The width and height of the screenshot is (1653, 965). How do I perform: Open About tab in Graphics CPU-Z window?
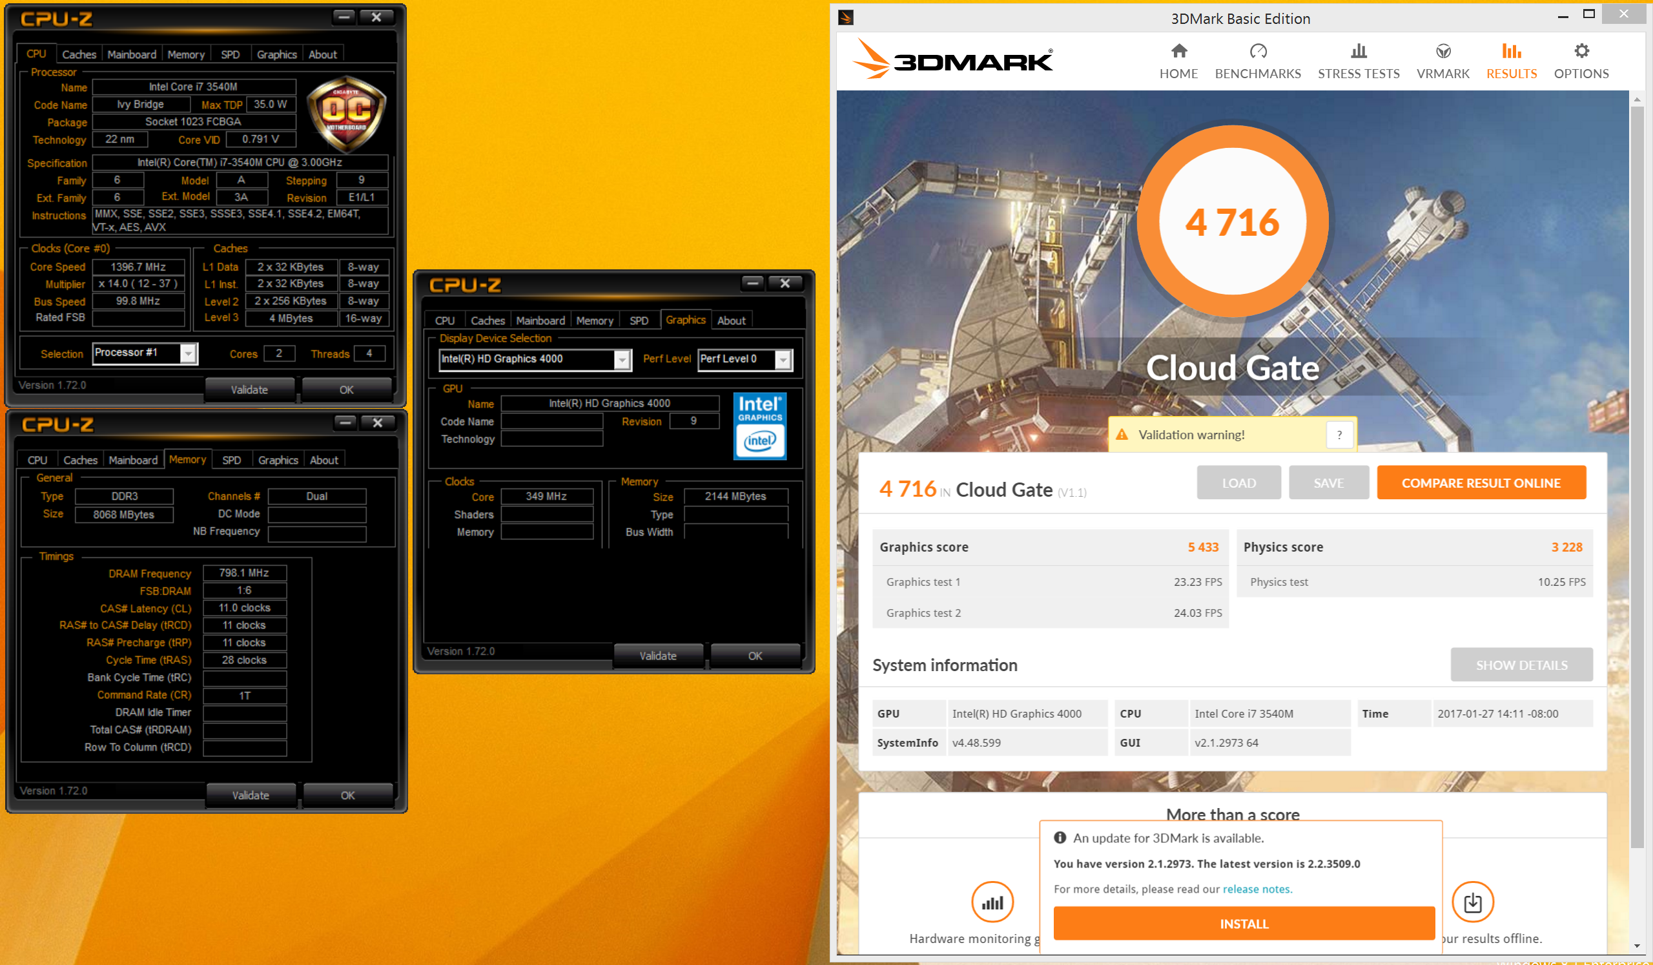click(x=732, y=321)
